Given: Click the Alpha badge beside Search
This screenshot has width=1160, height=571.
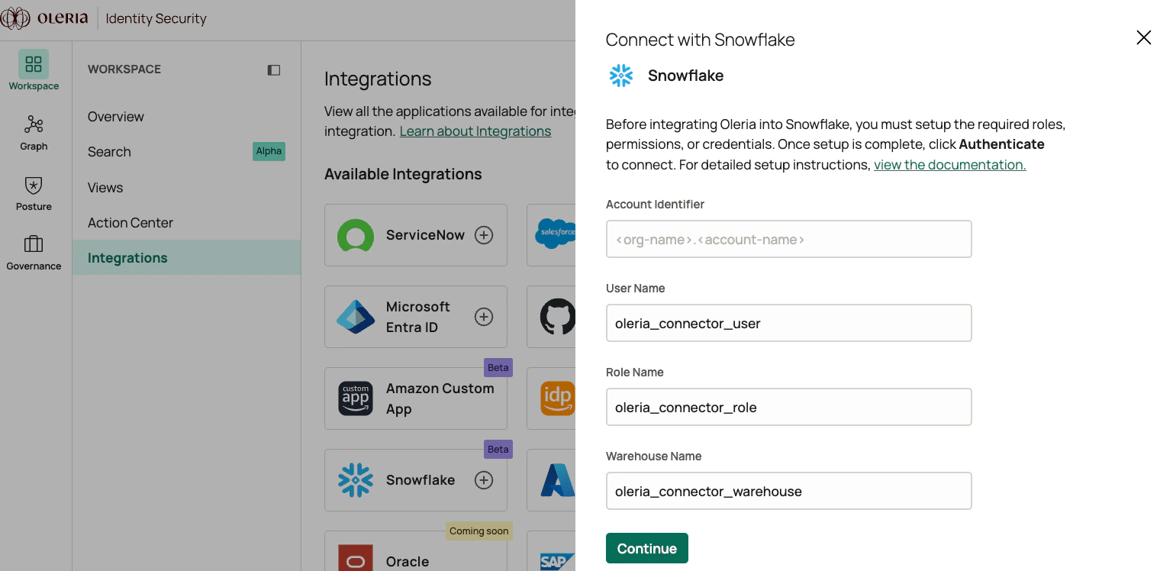Looking at the screenshot, I should coord(269,151).
